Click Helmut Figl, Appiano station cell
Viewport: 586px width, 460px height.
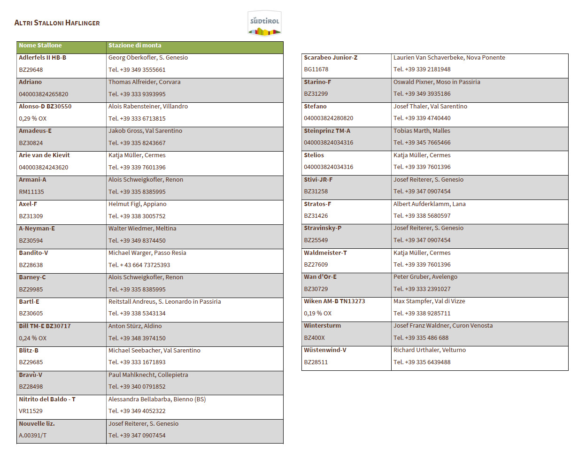pos(137,204)
